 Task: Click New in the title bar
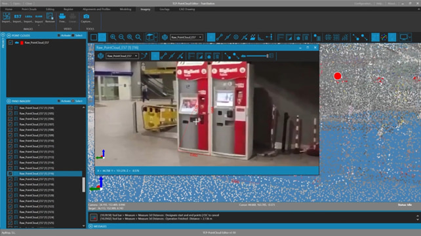[5, 3]
